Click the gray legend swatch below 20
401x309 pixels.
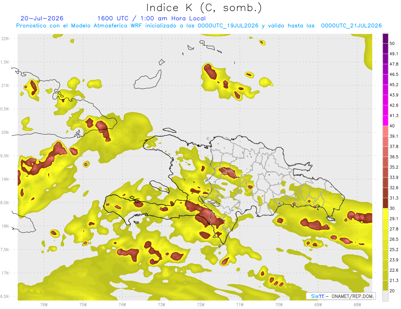385,296
